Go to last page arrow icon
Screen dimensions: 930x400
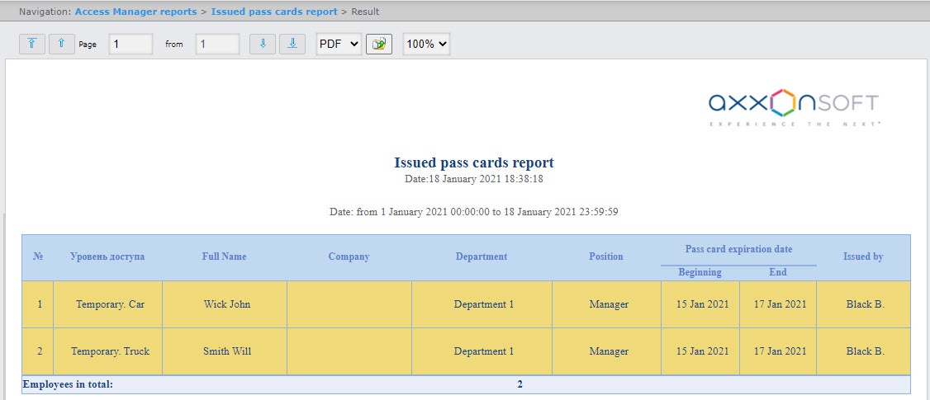click(x=292, y=44)
